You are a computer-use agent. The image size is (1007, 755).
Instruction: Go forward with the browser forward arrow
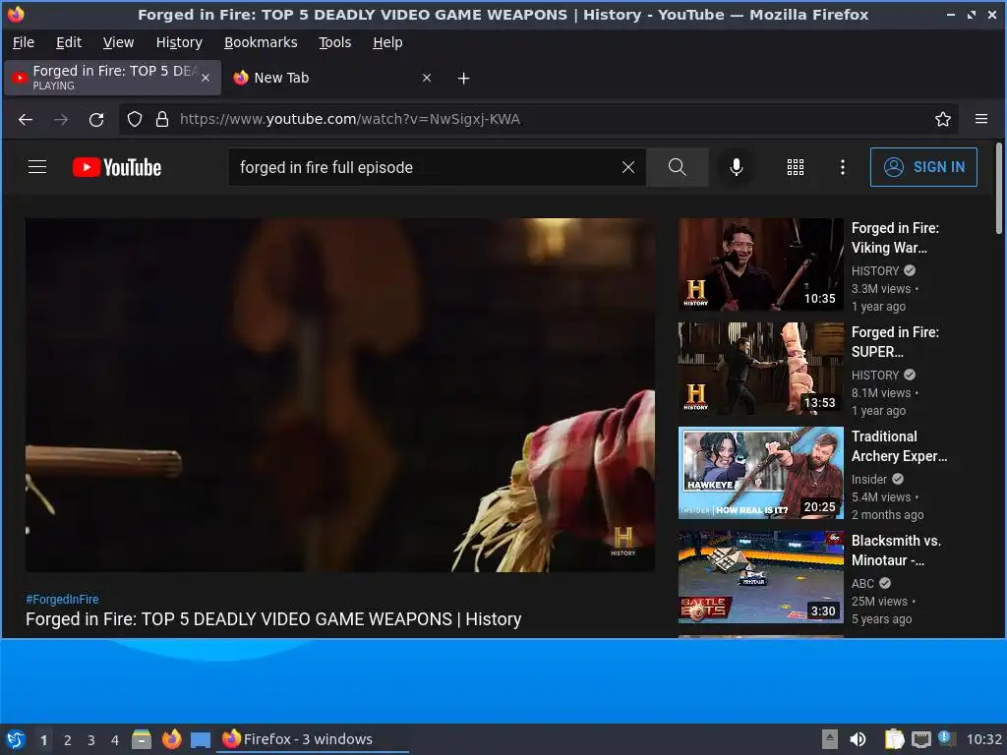60,119
